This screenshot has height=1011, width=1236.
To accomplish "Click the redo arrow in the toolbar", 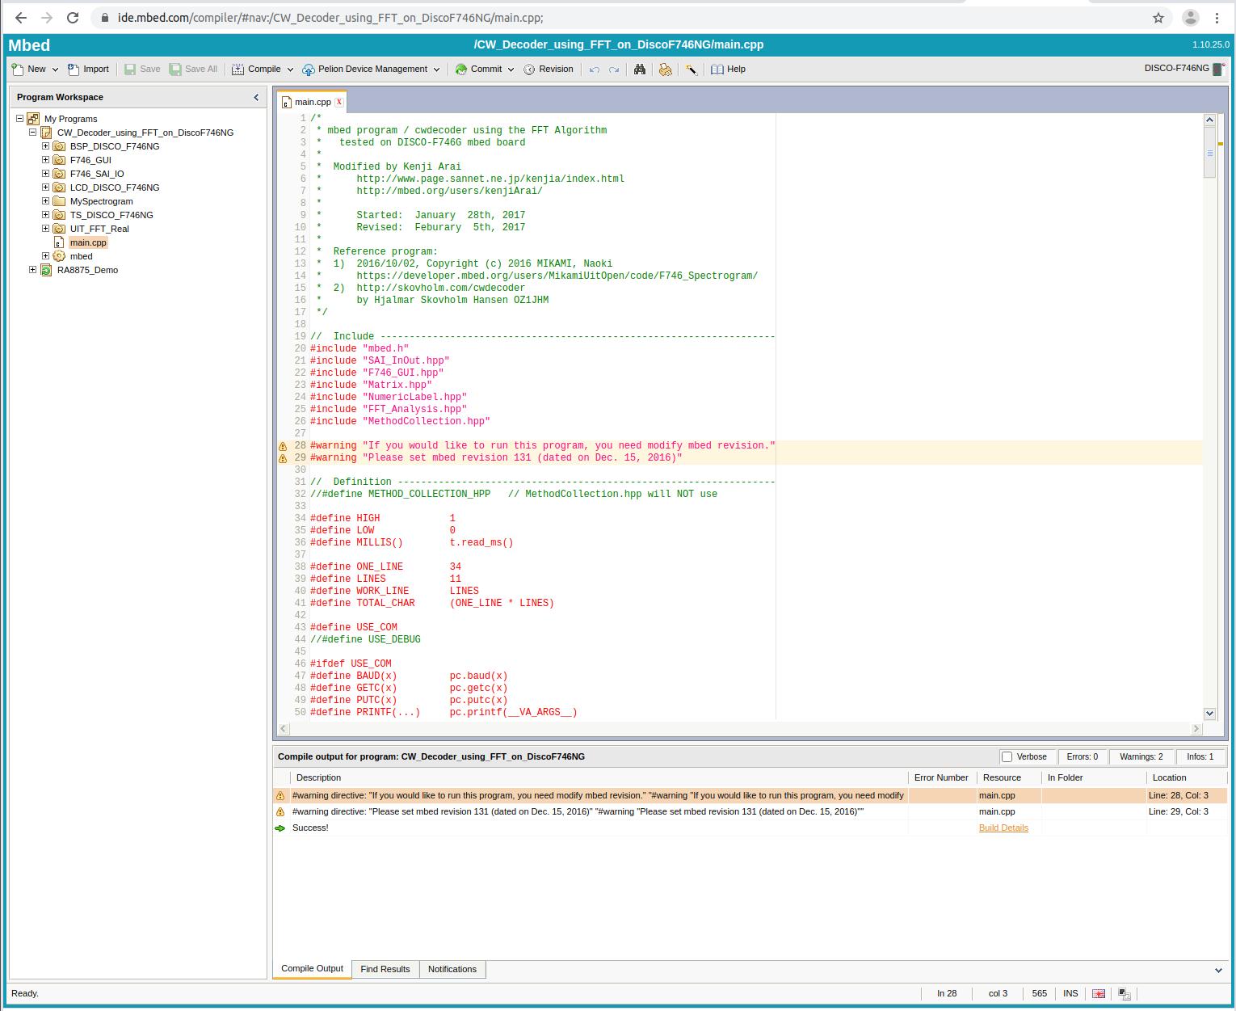I will 614,70.
